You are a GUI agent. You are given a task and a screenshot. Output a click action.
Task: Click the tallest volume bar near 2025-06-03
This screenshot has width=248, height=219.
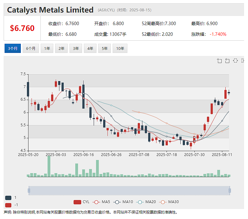(49, 166)
